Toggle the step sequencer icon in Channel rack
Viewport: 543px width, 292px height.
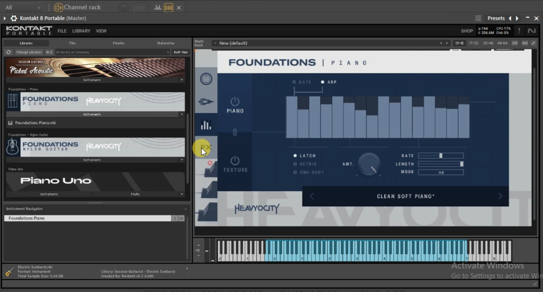point(169,7)
